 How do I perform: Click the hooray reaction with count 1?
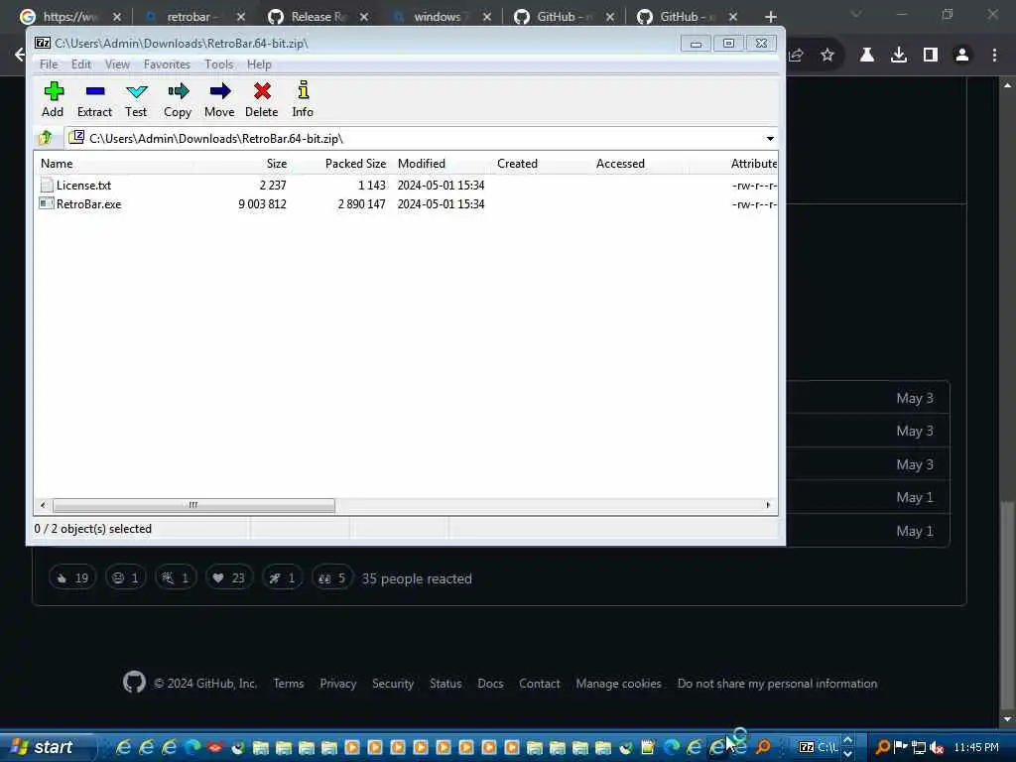(176, 578)
